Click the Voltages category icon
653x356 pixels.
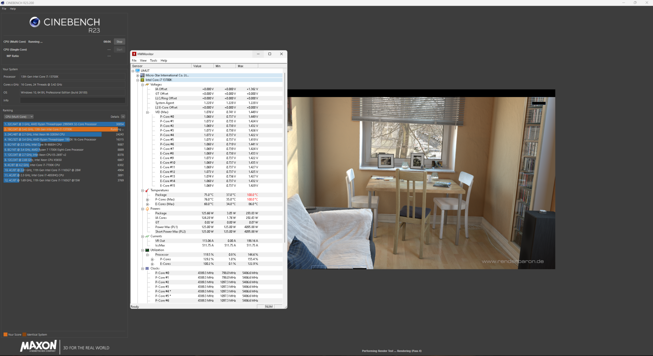pyautogui.click(x=147, y=84)
